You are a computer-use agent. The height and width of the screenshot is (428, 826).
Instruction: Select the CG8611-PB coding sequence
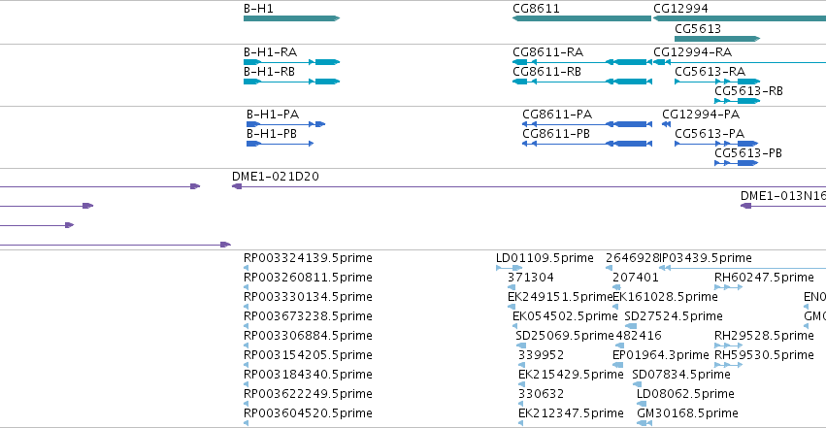pyautogui.click(x=587, y=144)
